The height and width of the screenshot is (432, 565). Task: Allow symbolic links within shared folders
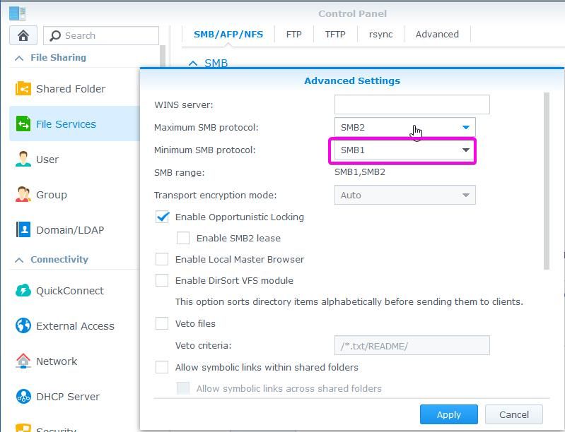point(162,367)
